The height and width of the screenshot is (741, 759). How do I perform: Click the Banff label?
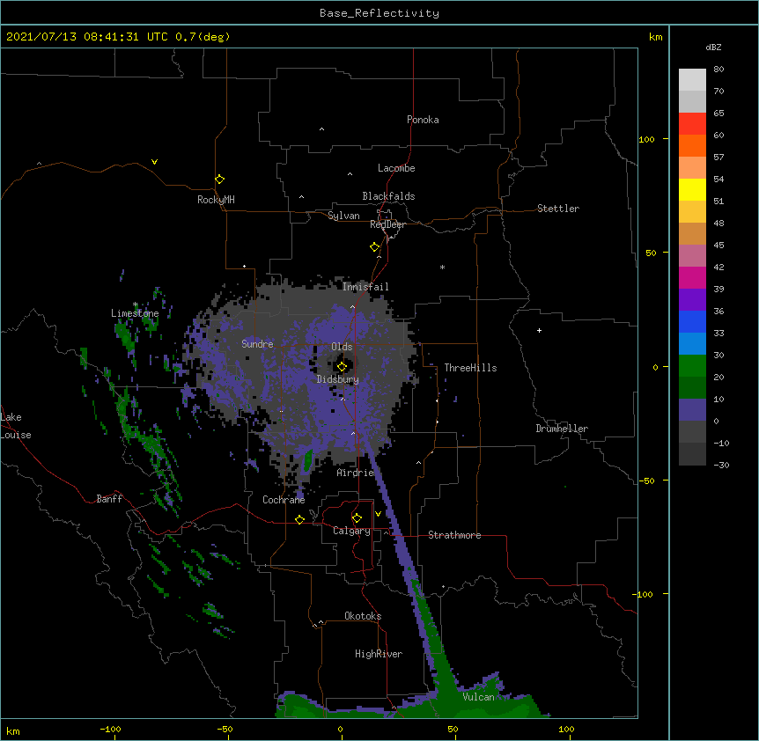(109, 499)
